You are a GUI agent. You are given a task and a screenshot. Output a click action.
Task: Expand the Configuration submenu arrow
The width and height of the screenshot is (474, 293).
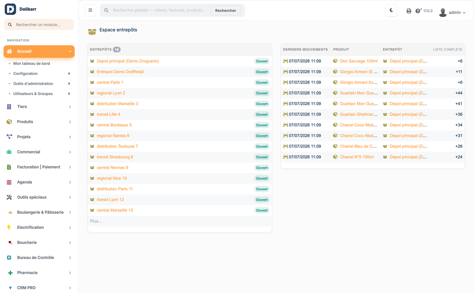(x=69, y=74)
